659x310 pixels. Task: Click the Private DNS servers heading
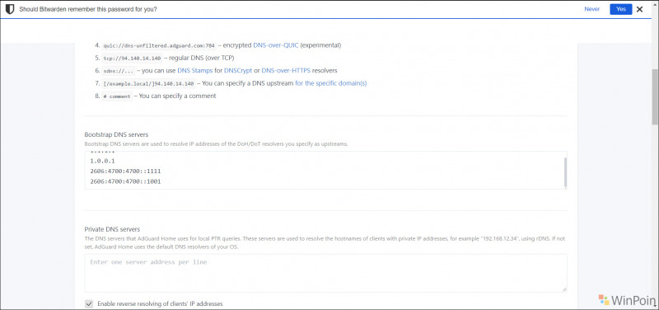pyautogui.click(x=112, y=229)
